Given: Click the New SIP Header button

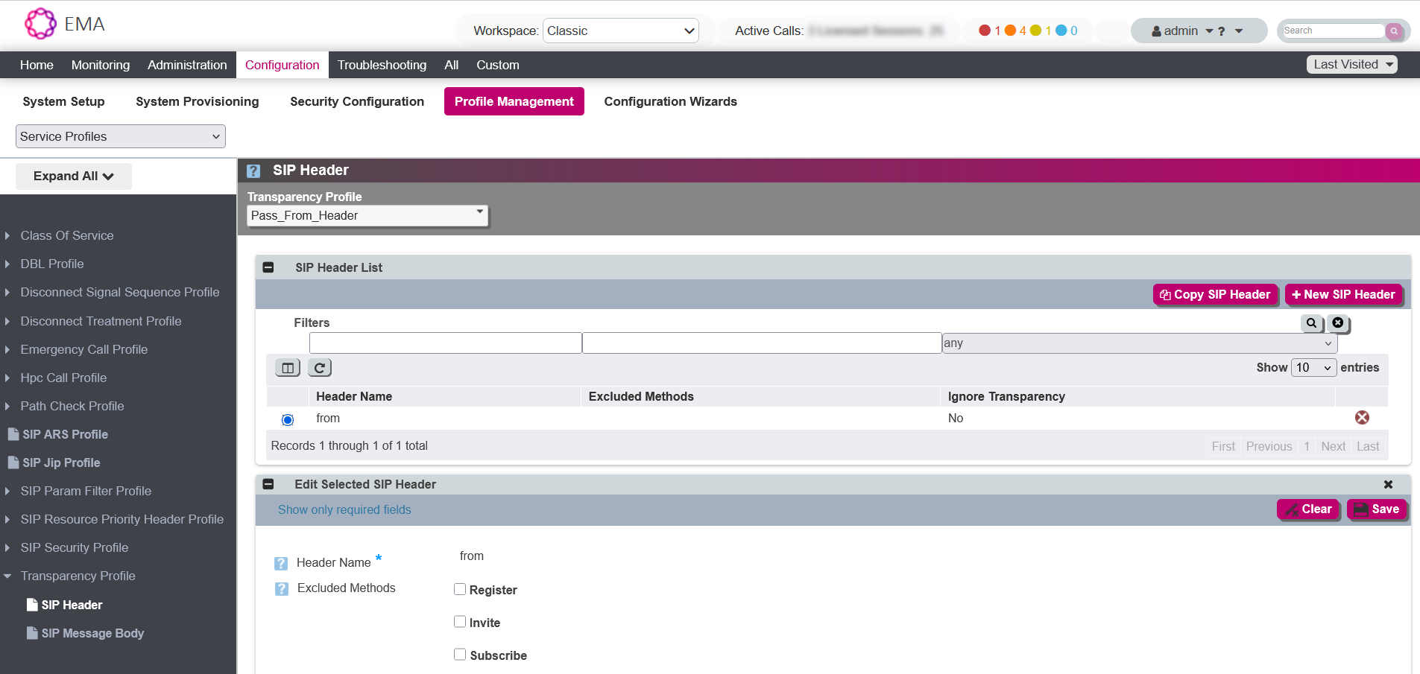Looking at the screenshot, I should (x=1343, y=295).
